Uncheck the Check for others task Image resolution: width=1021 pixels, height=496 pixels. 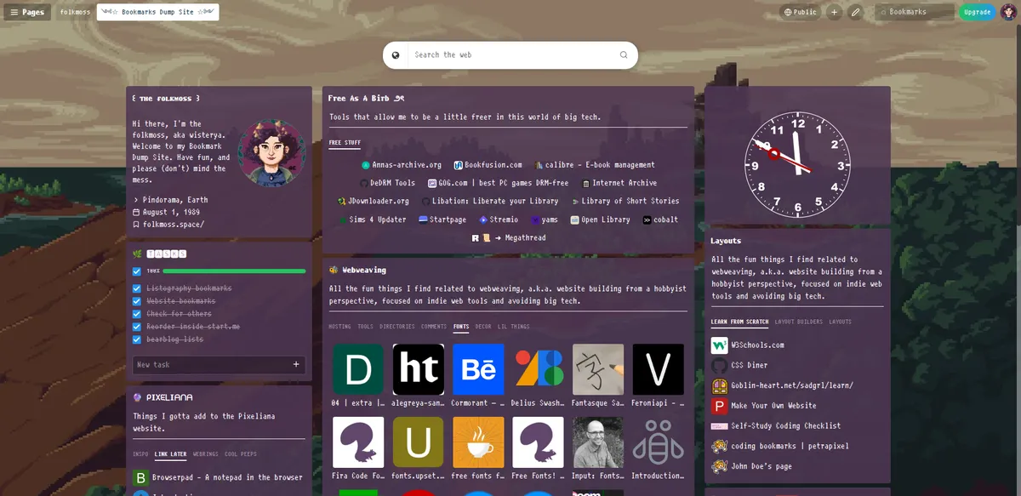pyautogui.click(x=137, y=314)
